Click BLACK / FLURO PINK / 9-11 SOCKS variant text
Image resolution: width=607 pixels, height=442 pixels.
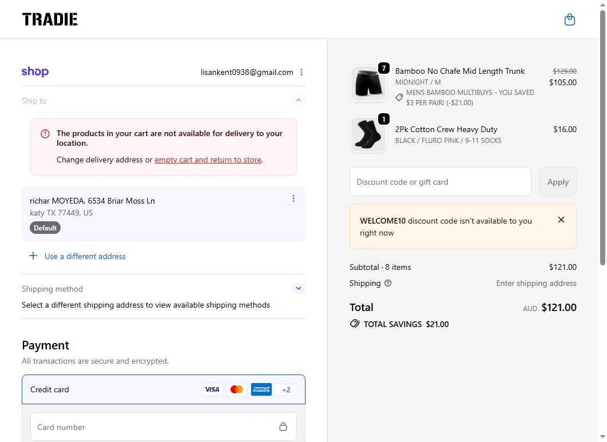[x=449, y=141]
